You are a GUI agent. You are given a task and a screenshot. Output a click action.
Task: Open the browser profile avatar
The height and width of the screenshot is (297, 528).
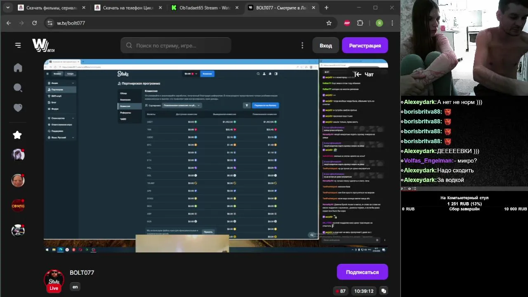pos(379,23)
